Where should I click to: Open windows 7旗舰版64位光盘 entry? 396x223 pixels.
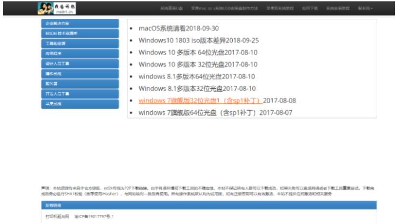tap(198, 113)
